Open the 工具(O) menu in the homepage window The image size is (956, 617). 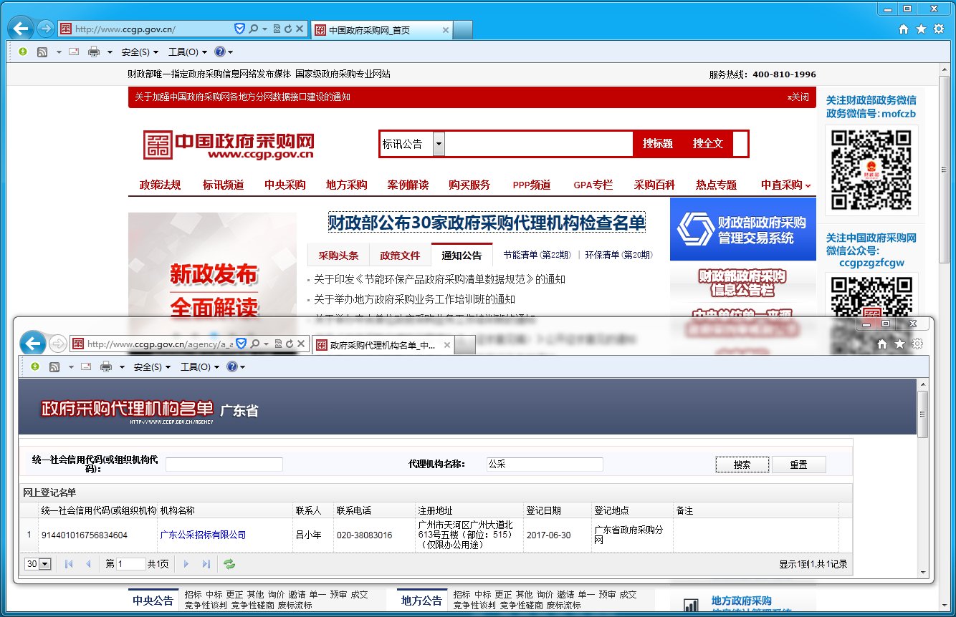pos(186,52)
